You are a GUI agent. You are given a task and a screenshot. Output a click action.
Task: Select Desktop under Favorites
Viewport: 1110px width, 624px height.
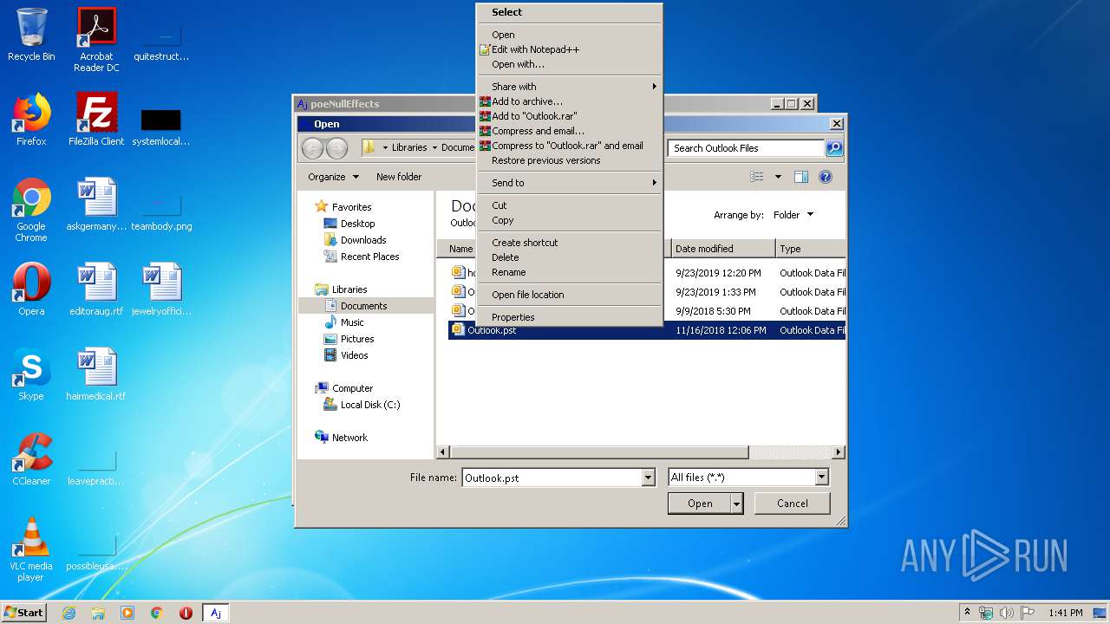point(357,224)
